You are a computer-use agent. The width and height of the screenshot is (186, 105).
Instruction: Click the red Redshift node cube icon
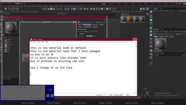(x=79, y=22)
